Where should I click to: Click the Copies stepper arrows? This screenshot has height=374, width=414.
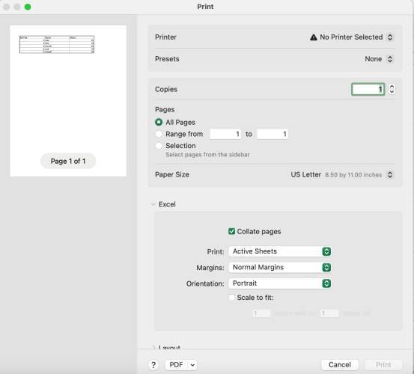(x=392, y=89)
